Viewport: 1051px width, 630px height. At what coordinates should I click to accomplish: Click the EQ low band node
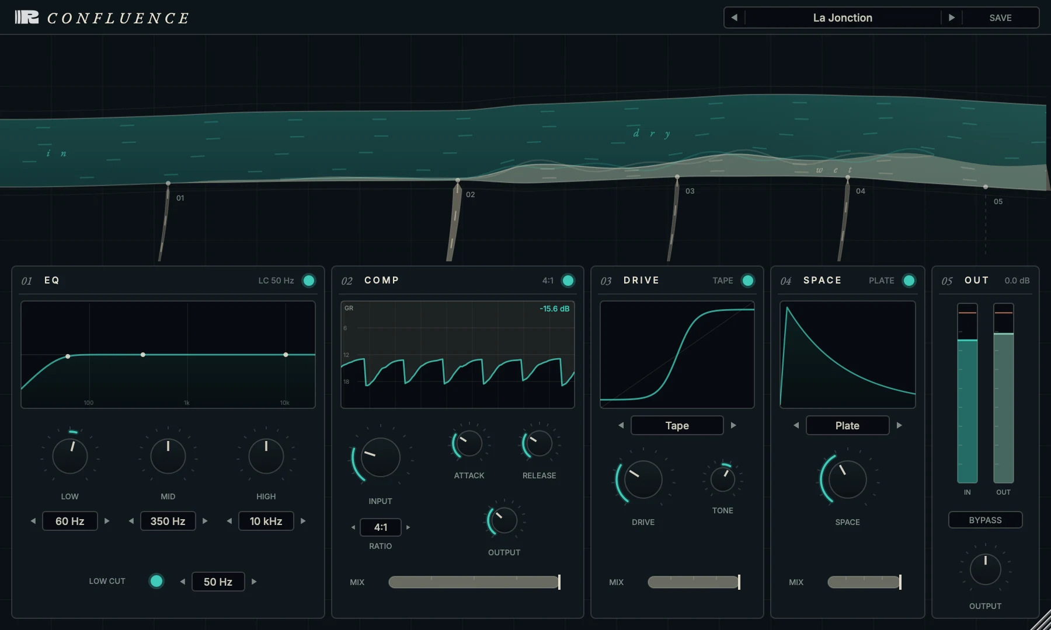pyautogui.click(x=68, y=356)
